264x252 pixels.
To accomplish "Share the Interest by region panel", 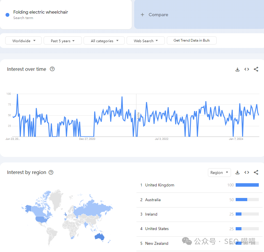I will [256, 173].
